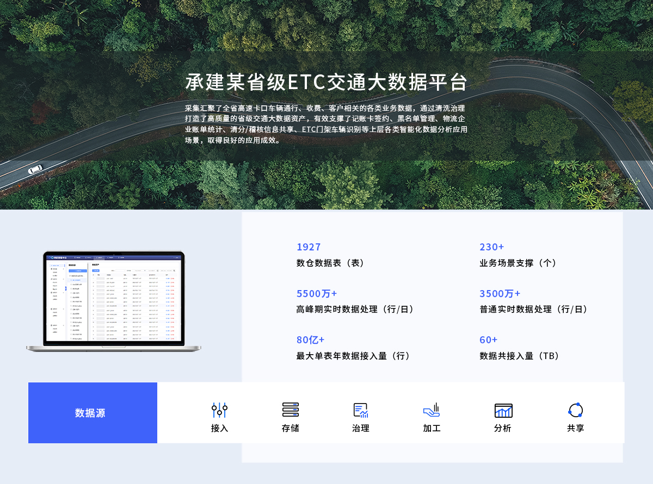Click the description paragraph starting with 采集汇聚

326,124
